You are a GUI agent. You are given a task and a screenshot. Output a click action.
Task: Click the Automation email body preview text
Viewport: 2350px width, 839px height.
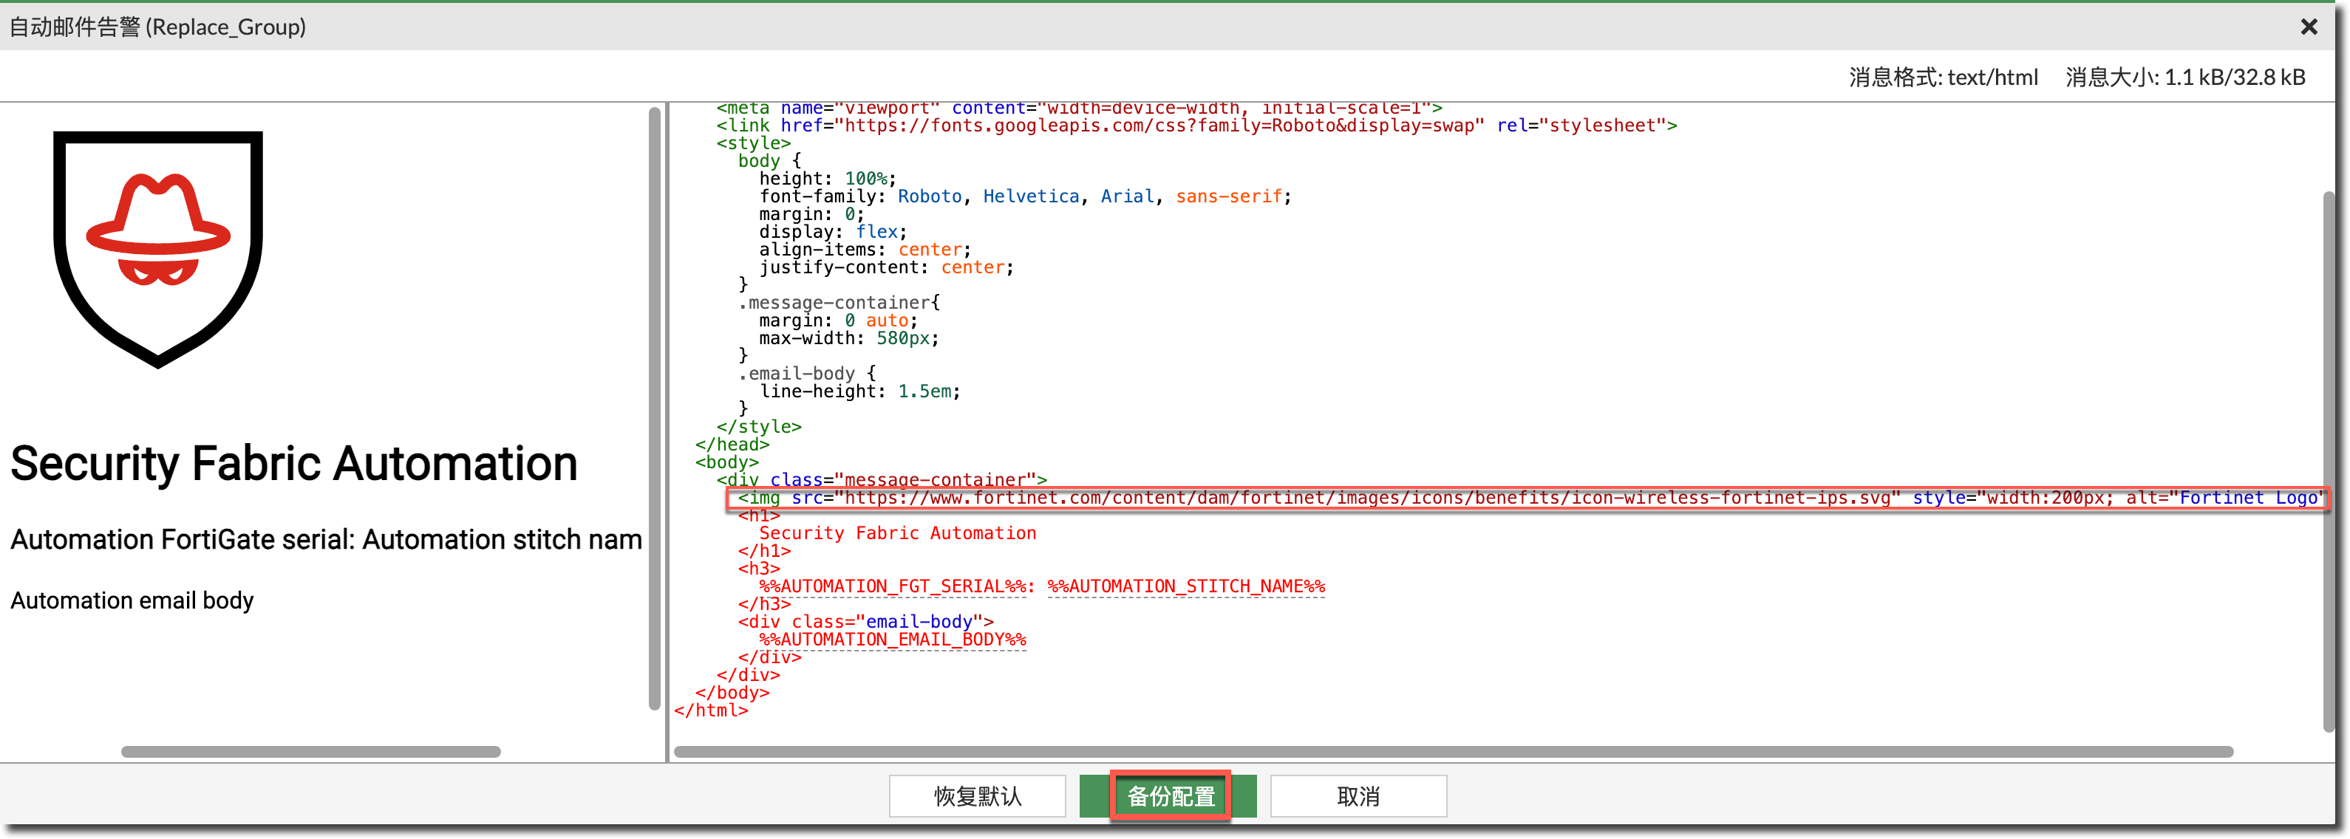tap(132, 601)
